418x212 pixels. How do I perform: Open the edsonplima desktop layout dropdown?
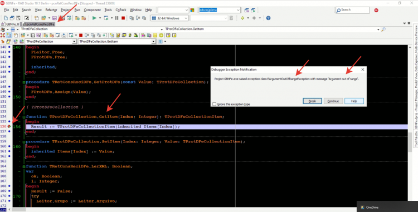(x=238, y=10)
